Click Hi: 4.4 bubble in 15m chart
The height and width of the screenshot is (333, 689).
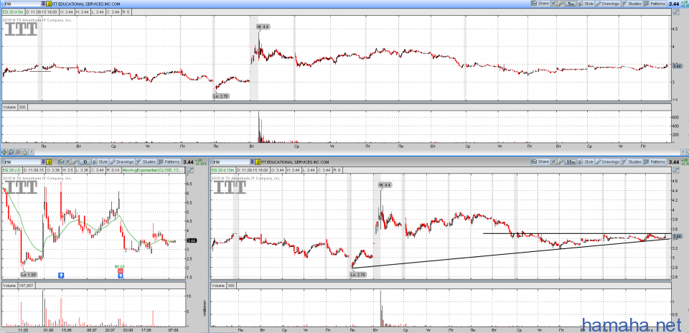click(385, 185)
